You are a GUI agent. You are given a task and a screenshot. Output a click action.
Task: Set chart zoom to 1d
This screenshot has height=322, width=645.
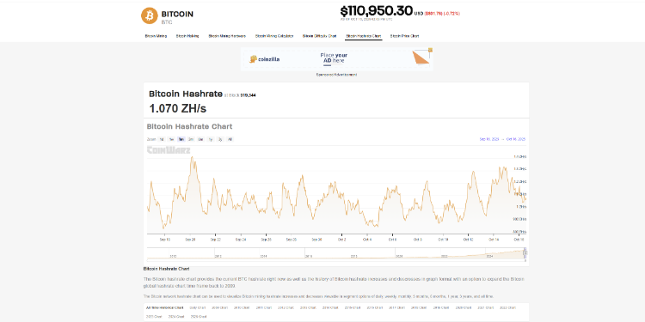coord(162,139)
